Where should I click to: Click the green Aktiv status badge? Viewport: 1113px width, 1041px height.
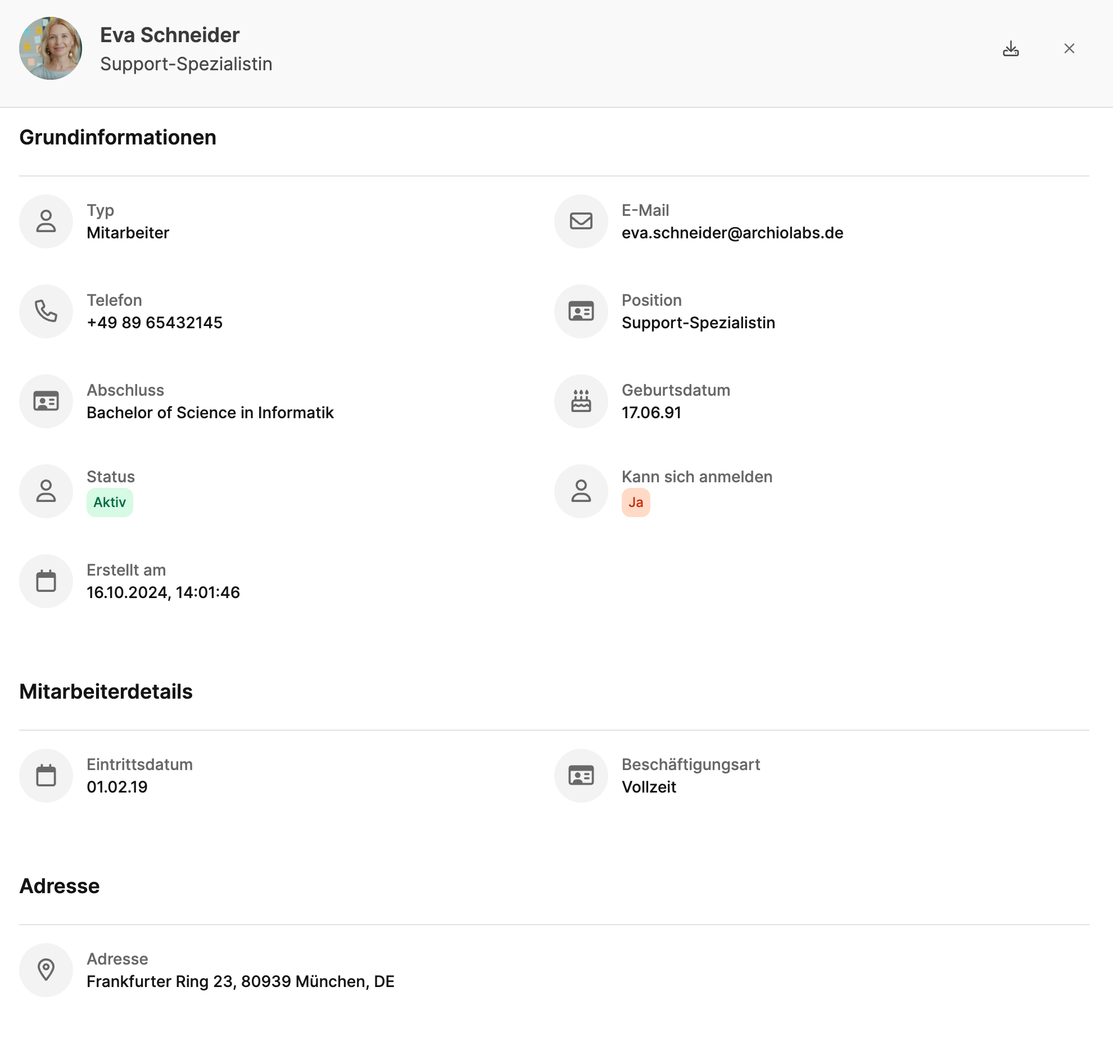tap(110, 502)
